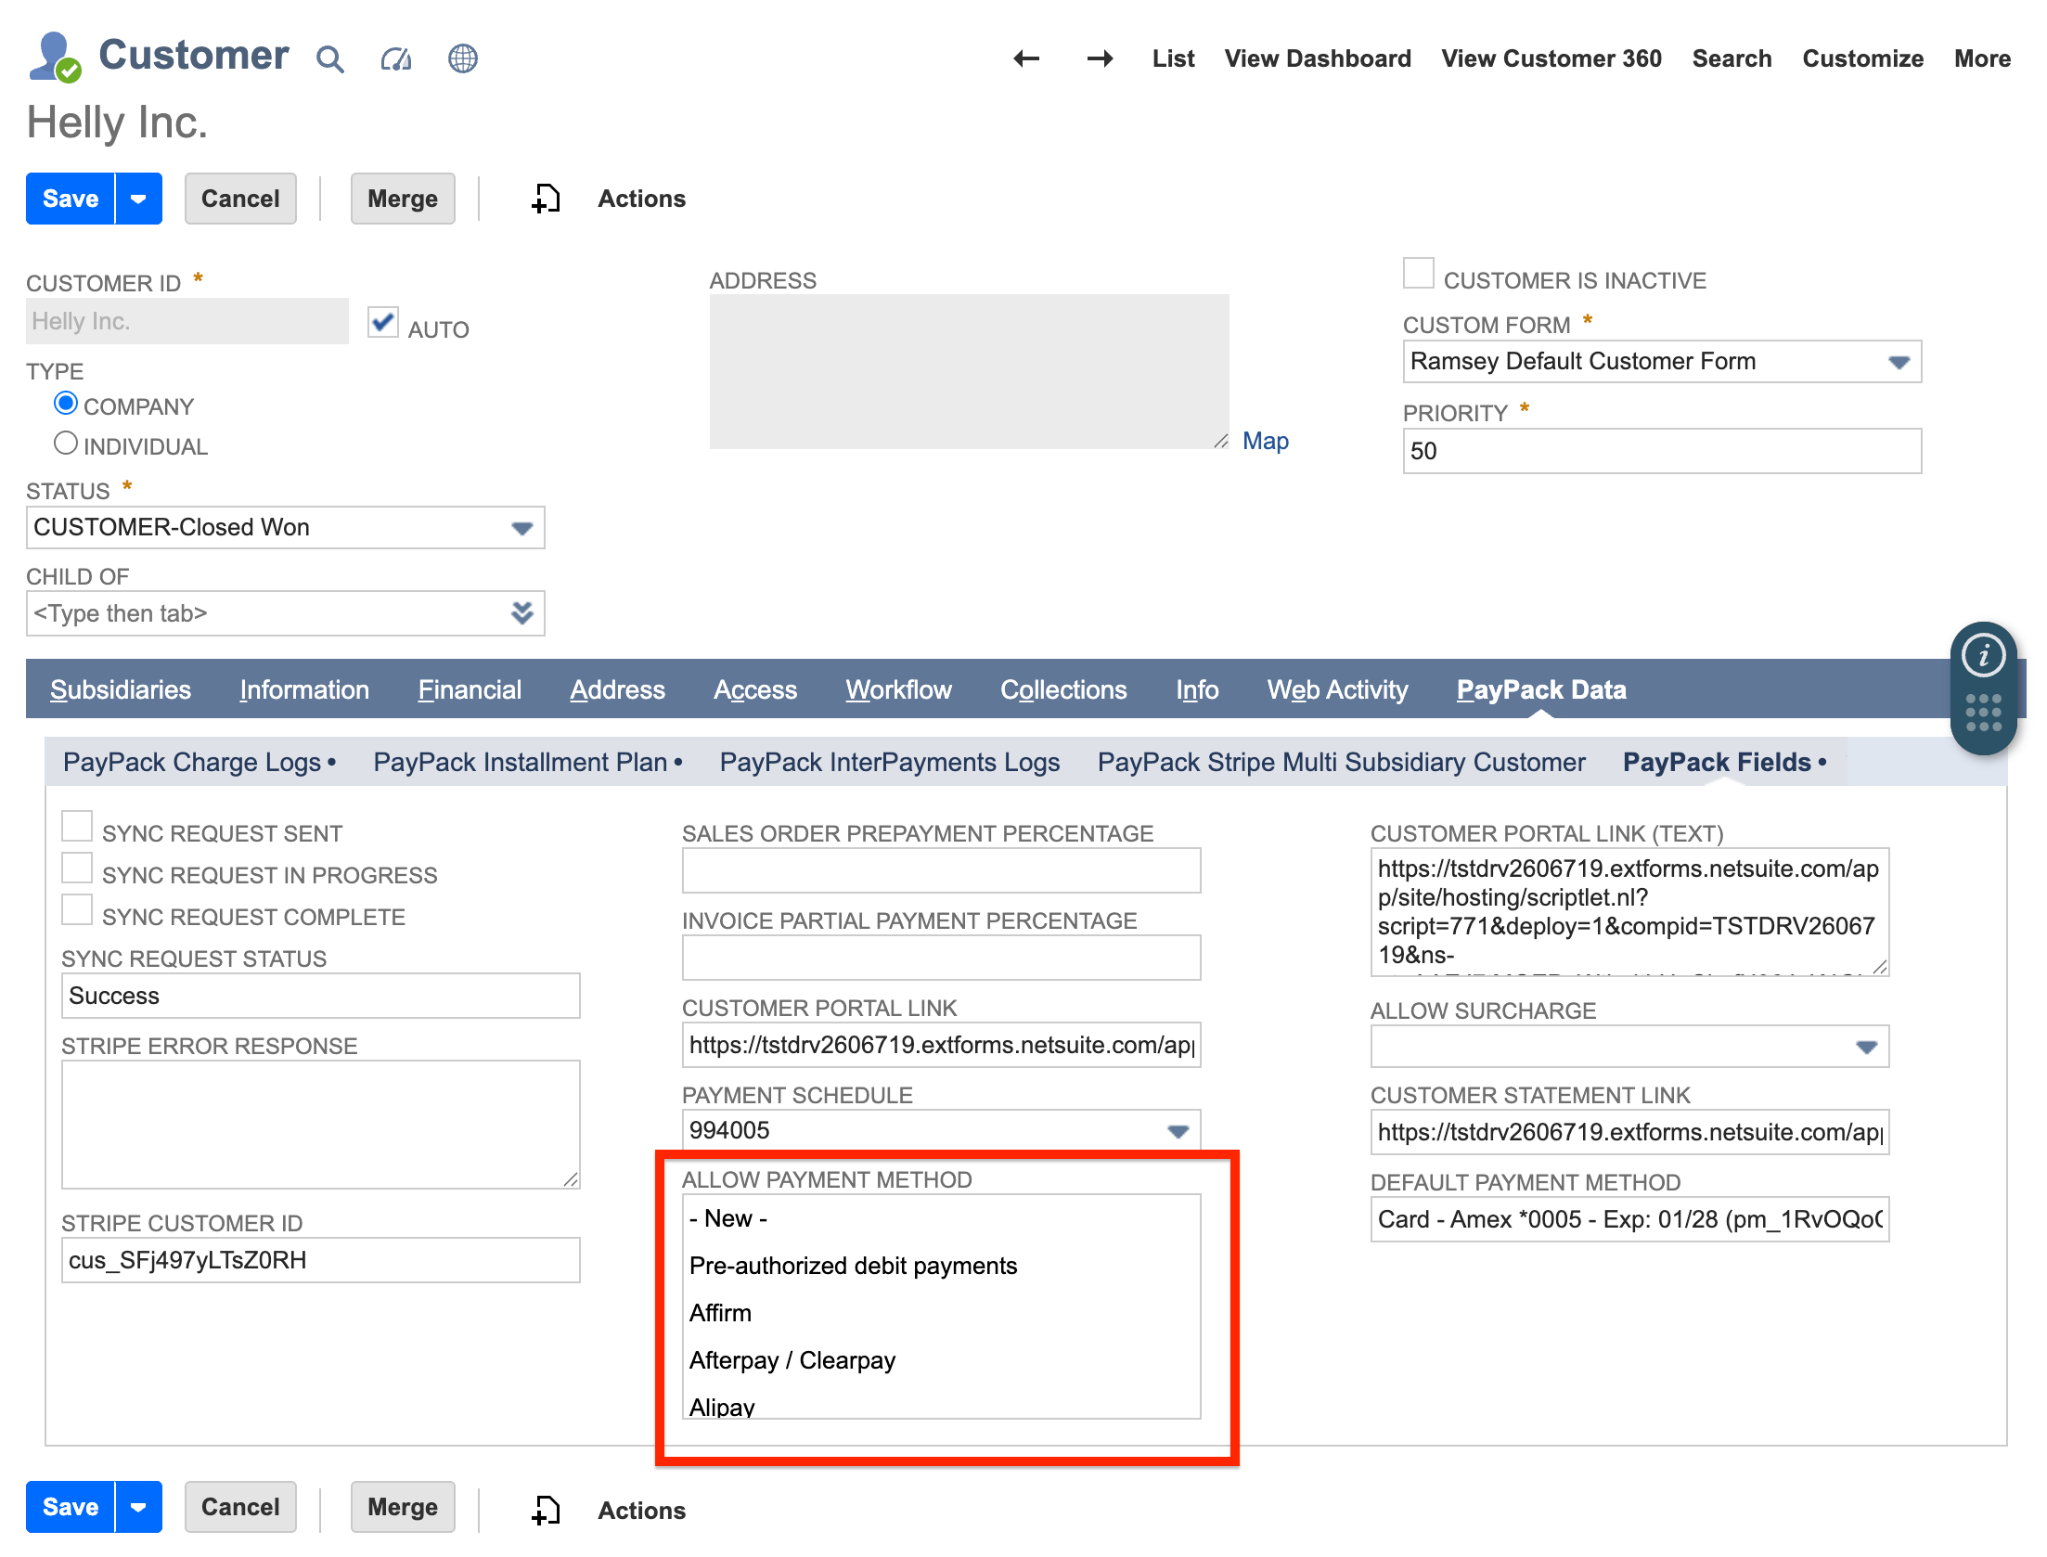This screenshot has height=1557, width=2047.
Task: Click the waffle grid icon on right edge
Action: [1984, 714]
